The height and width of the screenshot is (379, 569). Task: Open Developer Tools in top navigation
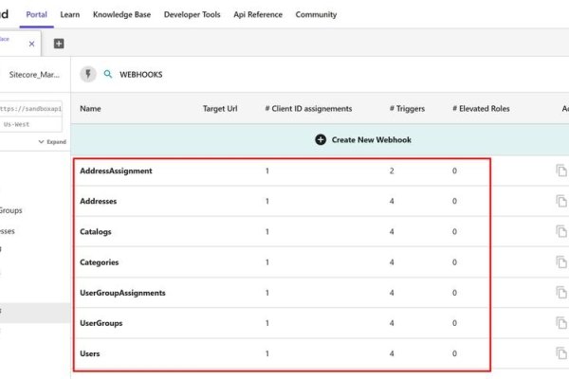pyautogui.click(x=193, y=14)
